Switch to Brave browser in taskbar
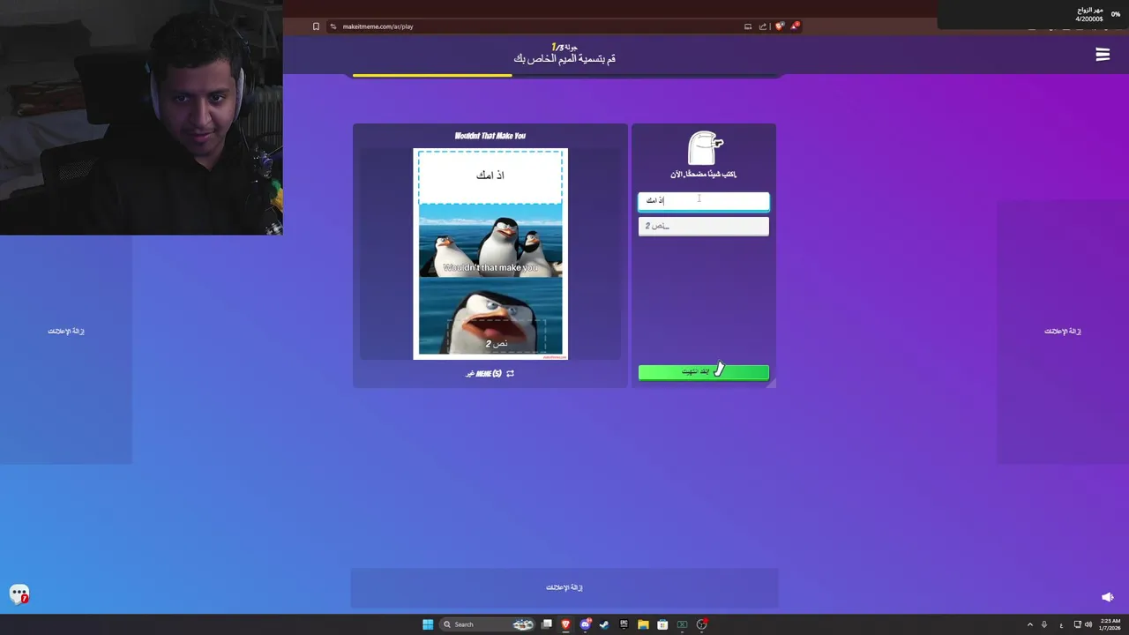1129x635 pixels. point(566,624)
